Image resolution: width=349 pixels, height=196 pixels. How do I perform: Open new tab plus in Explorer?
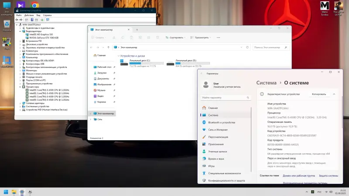137,30
